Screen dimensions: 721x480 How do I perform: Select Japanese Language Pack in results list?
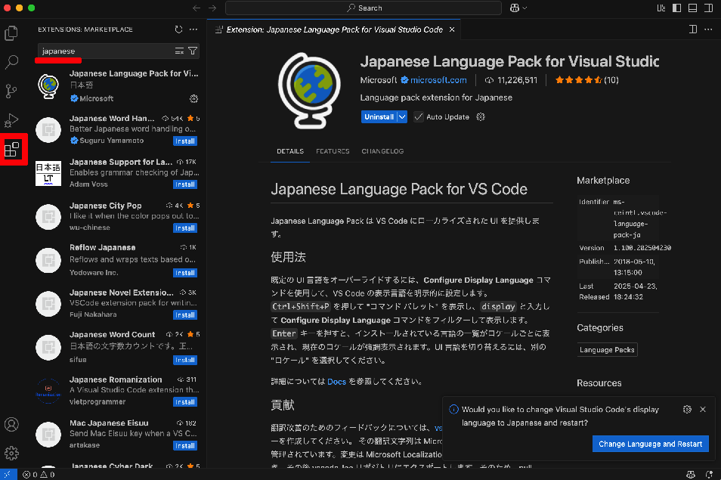118,86
